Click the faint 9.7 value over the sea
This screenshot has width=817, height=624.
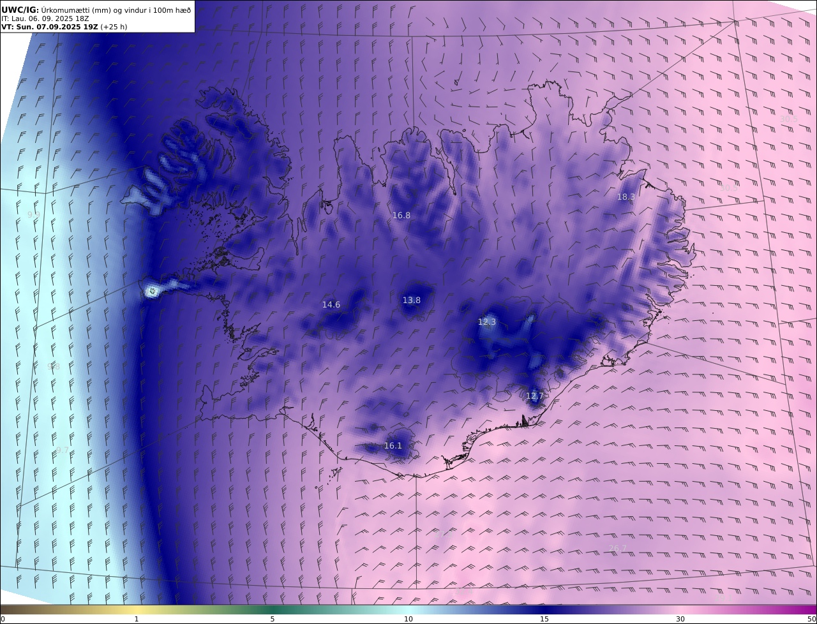pyautogui.click(x=63, y=450)
